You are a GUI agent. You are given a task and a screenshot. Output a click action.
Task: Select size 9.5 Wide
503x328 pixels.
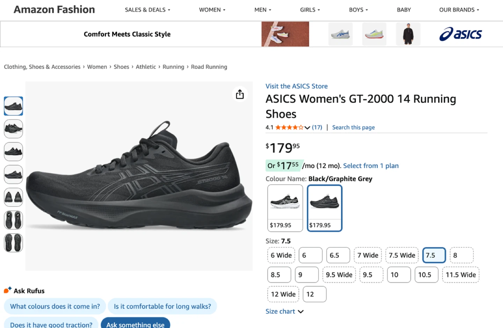[339, 275]
